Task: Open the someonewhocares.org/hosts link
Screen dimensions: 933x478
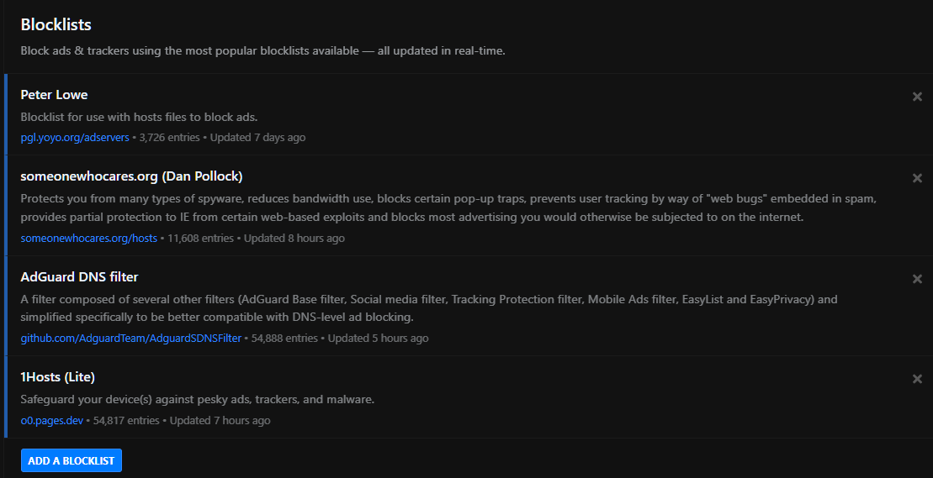Action: point(88,238)
